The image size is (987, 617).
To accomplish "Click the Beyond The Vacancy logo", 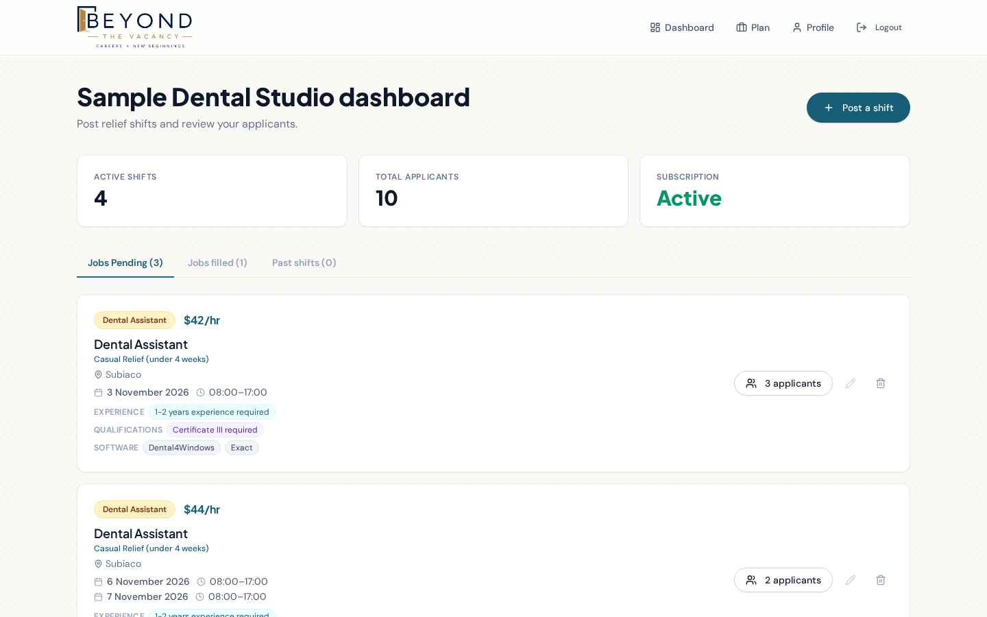I will coord(134,27).
